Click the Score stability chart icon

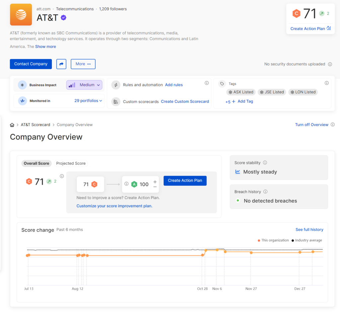pyautogui.click(x=238, y=172)
